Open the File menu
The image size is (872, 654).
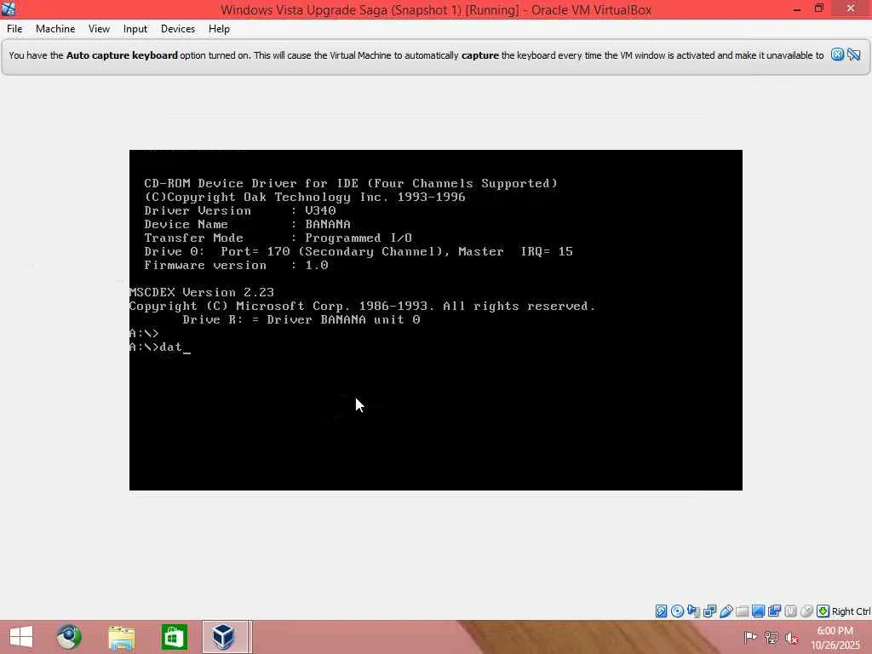click(x=14, y=29)
